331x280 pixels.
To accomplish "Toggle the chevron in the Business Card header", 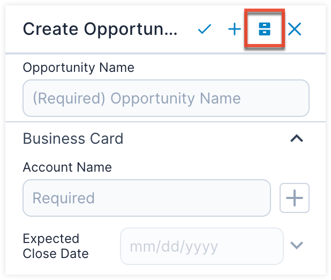I will (x=296, y=138).
